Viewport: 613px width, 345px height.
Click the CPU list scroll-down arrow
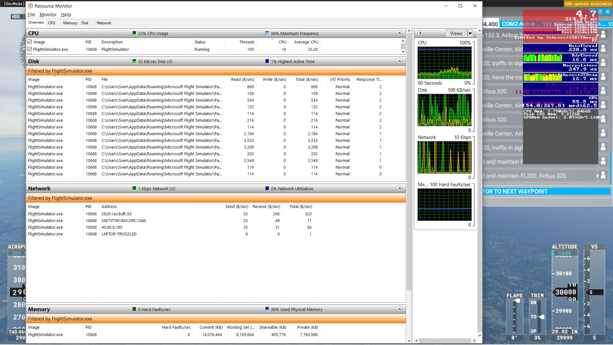[x=403, y=51]
